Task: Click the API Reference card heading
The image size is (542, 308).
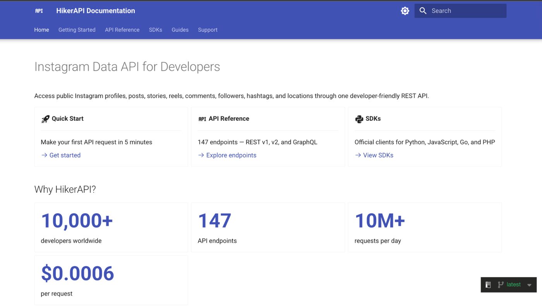Action: click(229, 118)
